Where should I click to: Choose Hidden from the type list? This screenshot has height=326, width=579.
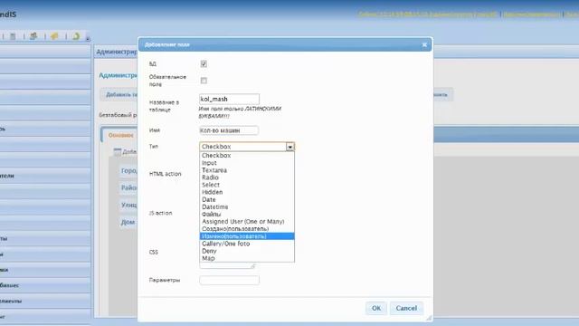point(247,192)
